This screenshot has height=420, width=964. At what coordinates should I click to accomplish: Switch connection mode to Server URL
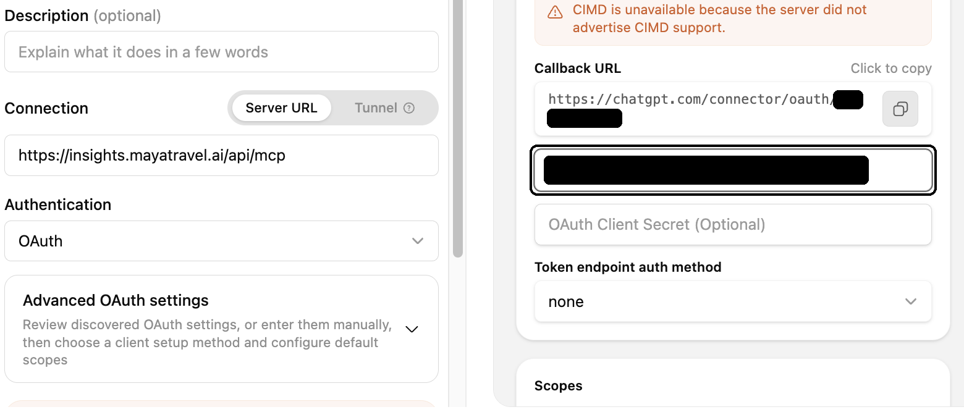pos(281,108)
